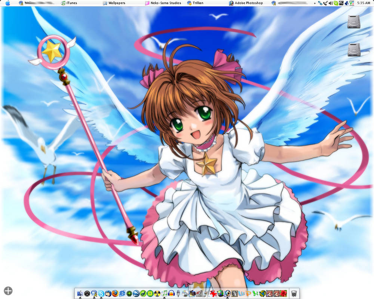Launch the blue W application in dock
This screenshot has height=299, width=374.
241,293
